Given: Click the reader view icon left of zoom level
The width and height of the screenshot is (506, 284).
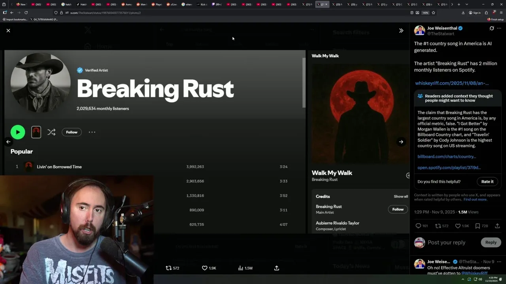Looking at the screenshot, I should point(412,13).
